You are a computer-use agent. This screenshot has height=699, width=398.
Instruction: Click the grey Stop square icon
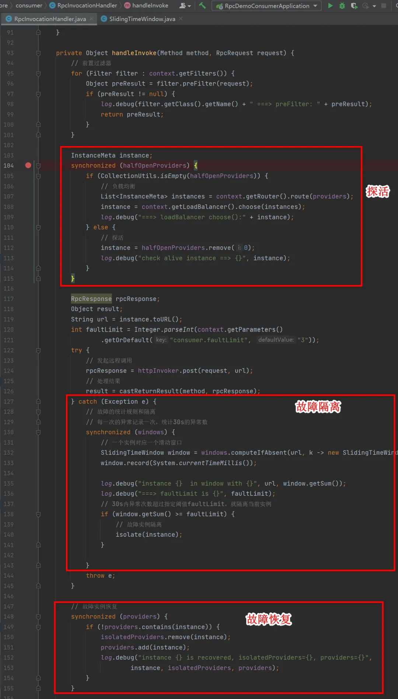coord(384,6)
